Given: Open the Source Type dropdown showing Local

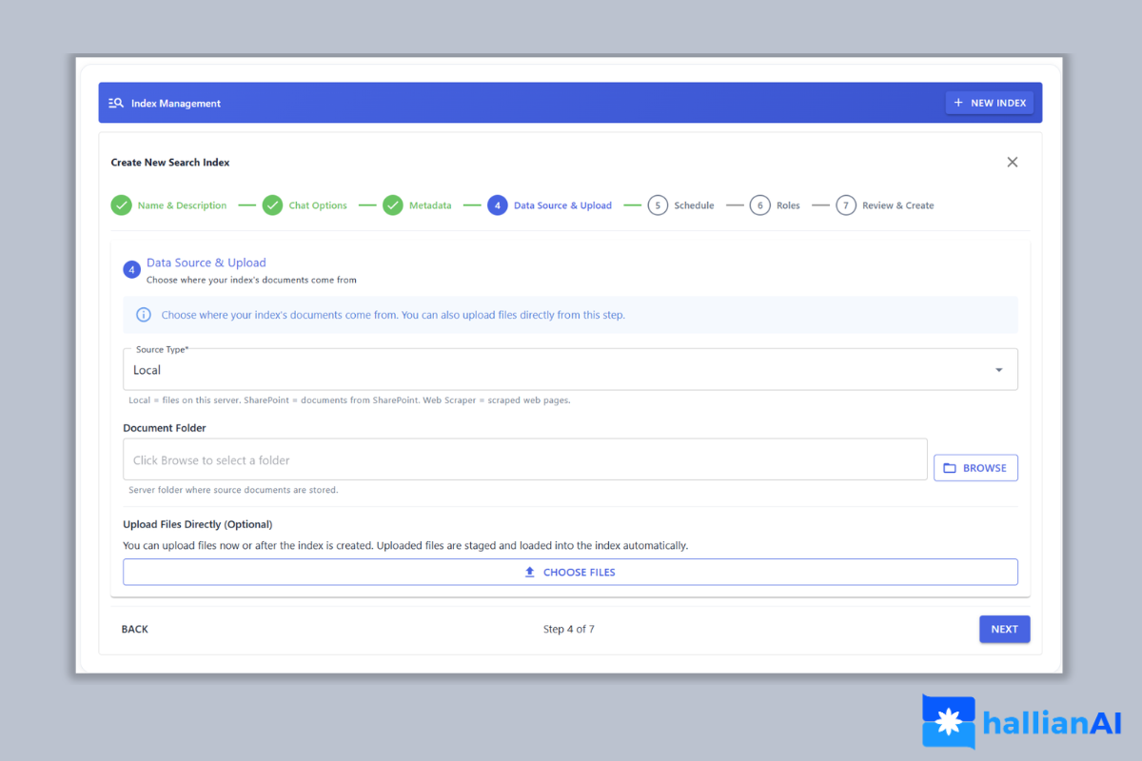Looking at the screenshot, I should click(x=570, y=369).
